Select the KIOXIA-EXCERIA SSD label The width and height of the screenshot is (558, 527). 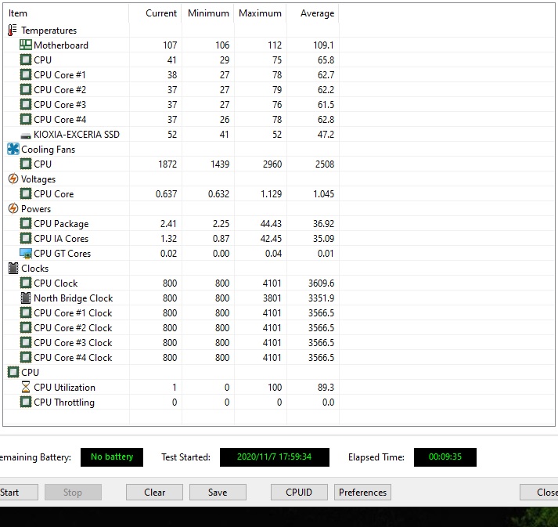coord(77,134)
